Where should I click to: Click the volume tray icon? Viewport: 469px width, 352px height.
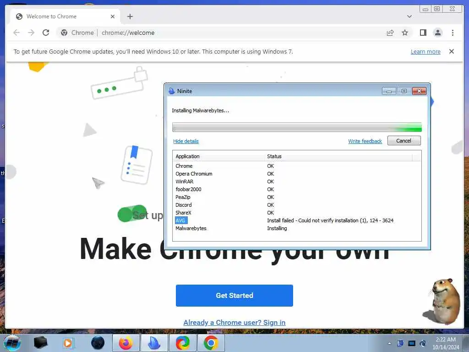(423, 343)
